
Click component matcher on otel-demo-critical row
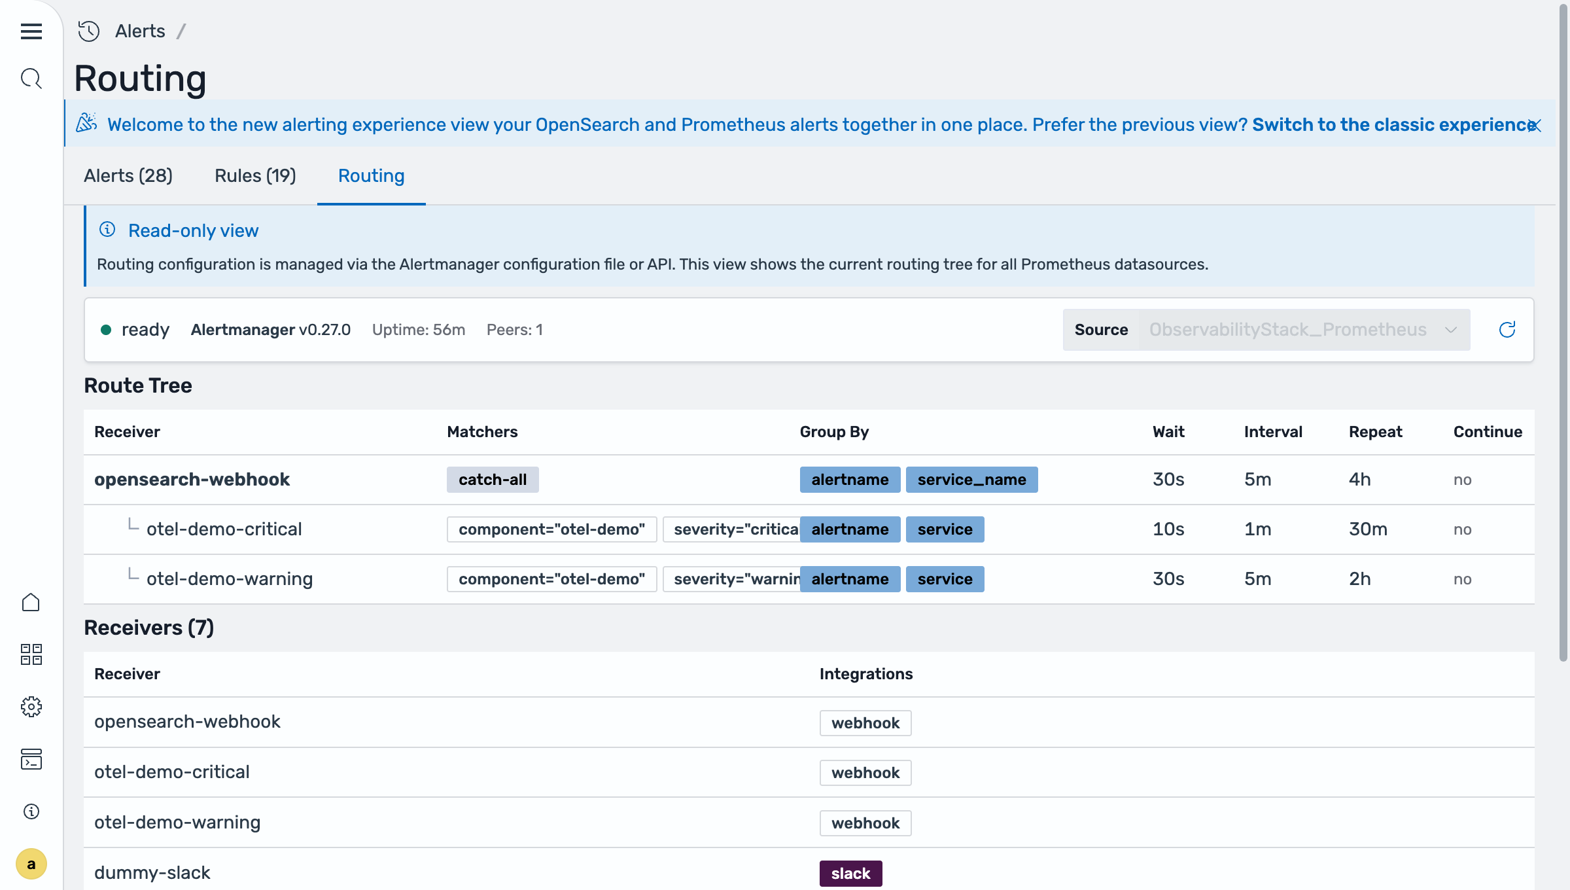(x=551, y=529)
